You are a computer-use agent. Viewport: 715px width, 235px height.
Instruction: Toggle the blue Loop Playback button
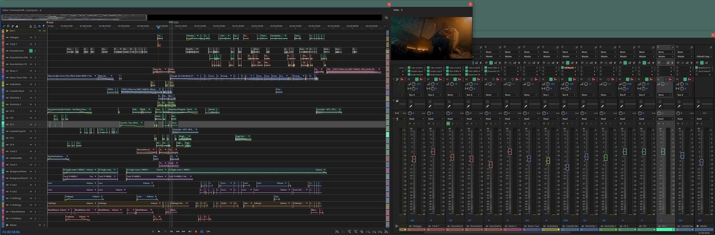202,232
